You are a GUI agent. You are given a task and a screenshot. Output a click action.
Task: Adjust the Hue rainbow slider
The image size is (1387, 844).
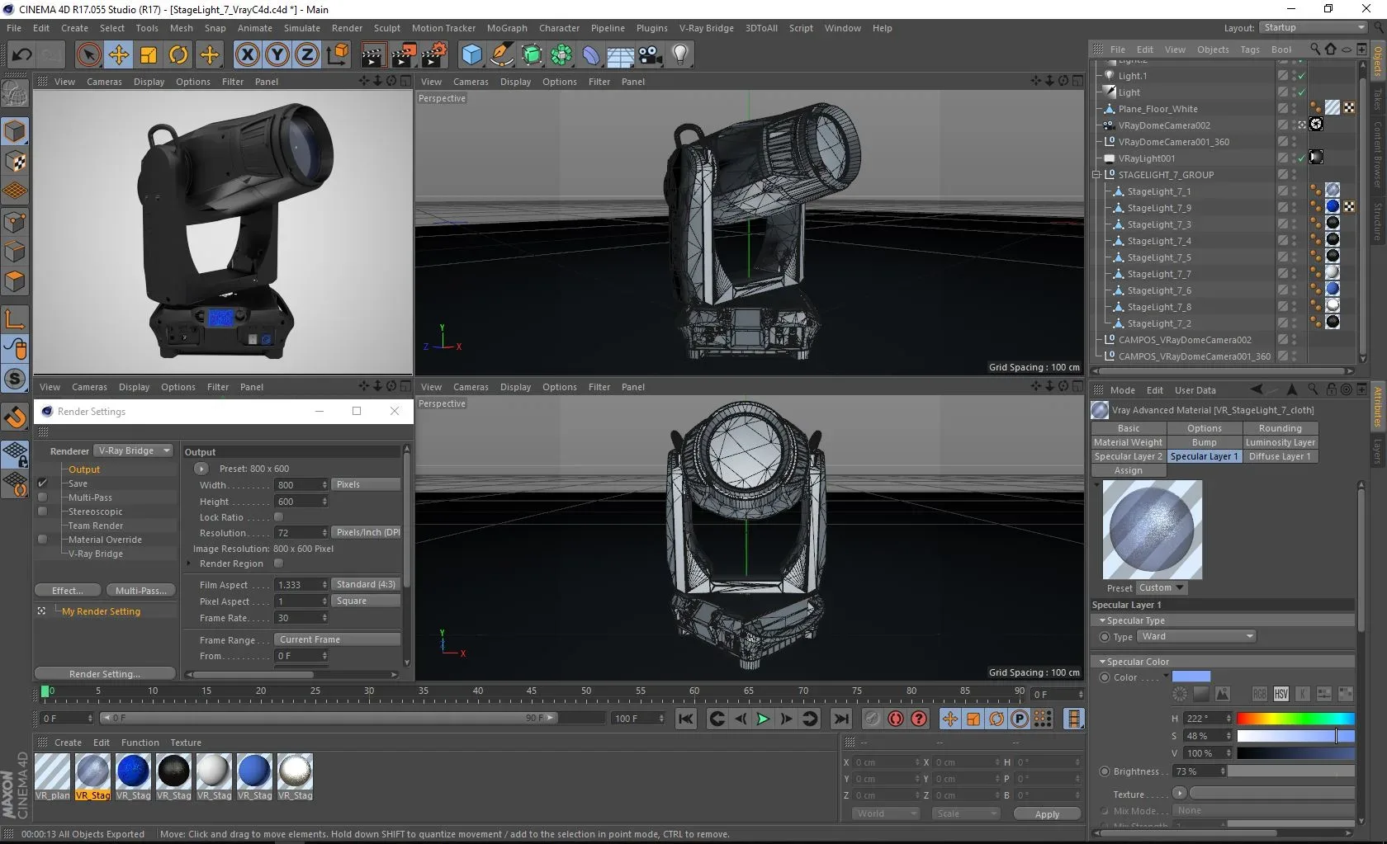coord(1295,719)
